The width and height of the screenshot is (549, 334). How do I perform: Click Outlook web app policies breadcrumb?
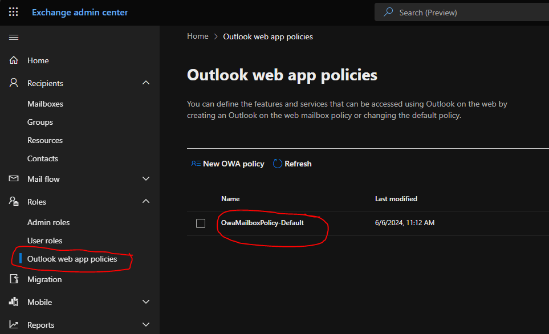(268, 36)
